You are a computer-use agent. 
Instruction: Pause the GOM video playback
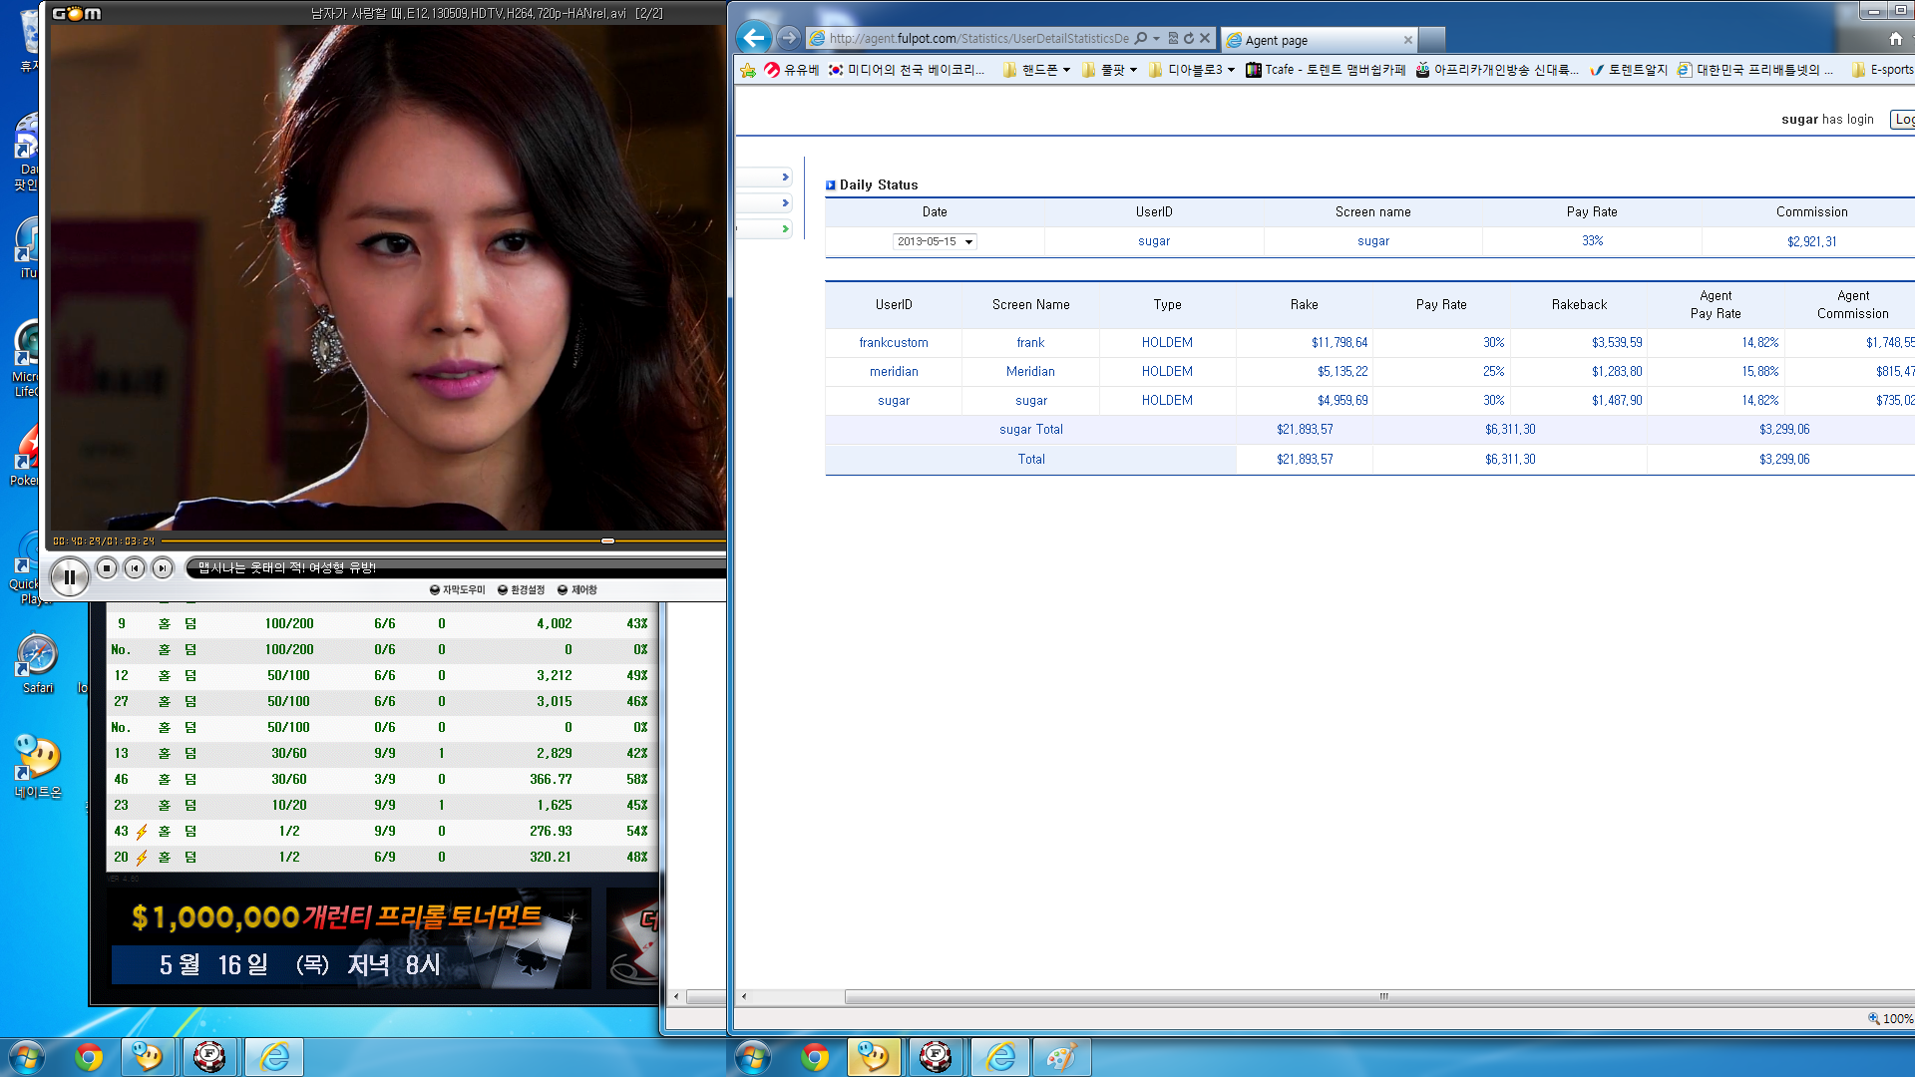[69, 576]
